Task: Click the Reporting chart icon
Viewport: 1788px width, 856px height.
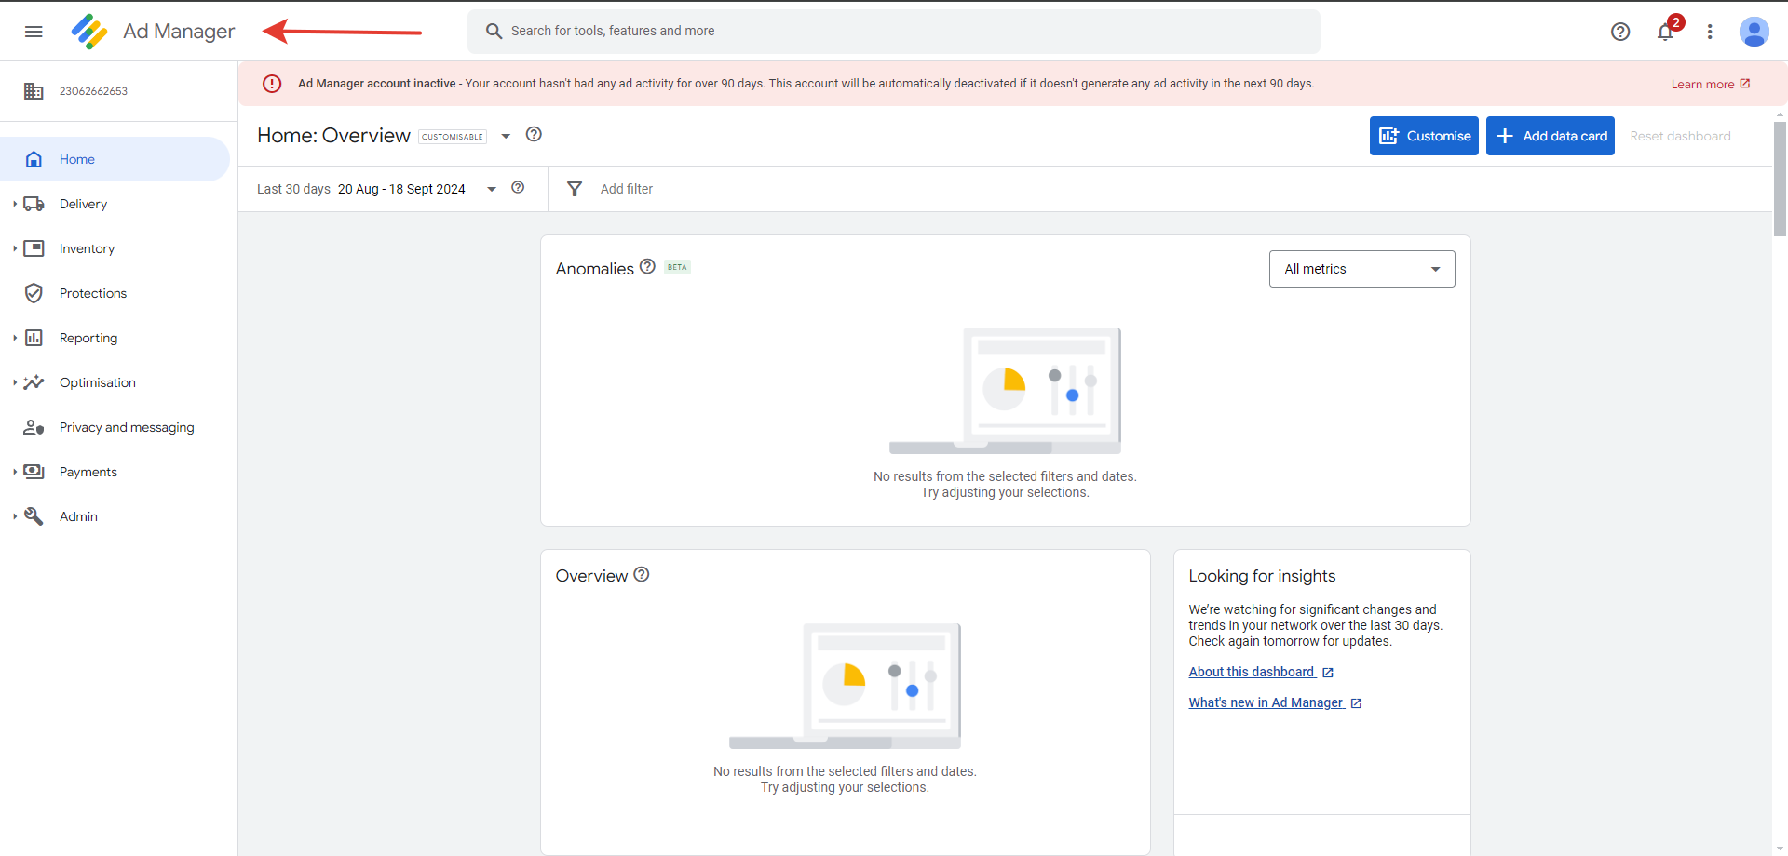Action: pos(34,338)
